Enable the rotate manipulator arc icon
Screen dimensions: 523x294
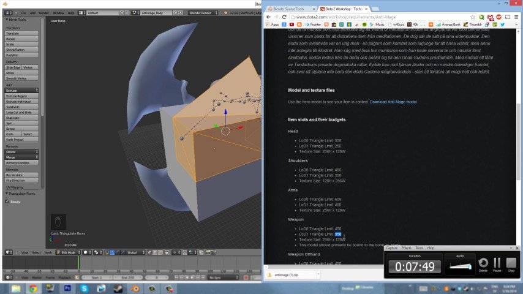(x=118, y=252)
